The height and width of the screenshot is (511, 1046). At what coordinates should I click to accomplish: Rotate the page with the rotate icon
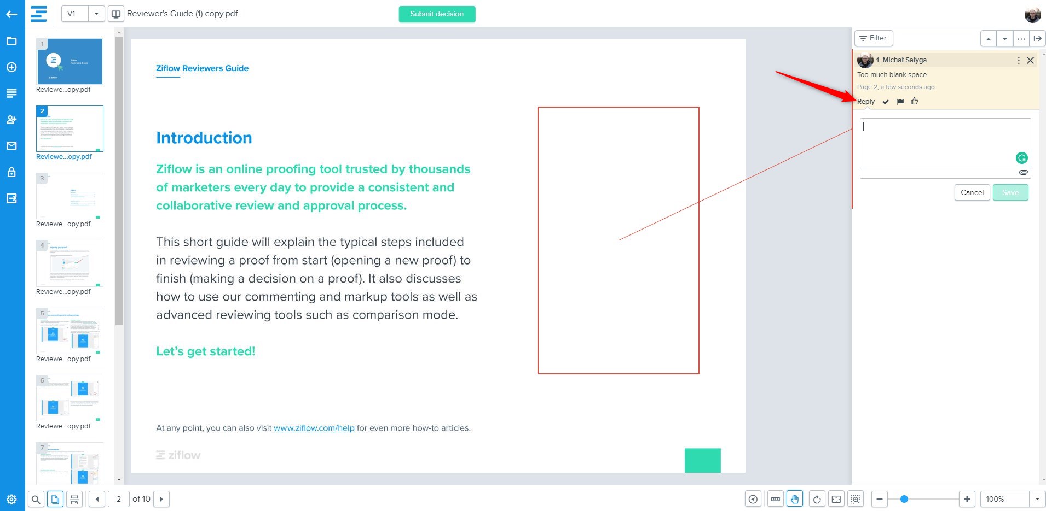point(817,499)
